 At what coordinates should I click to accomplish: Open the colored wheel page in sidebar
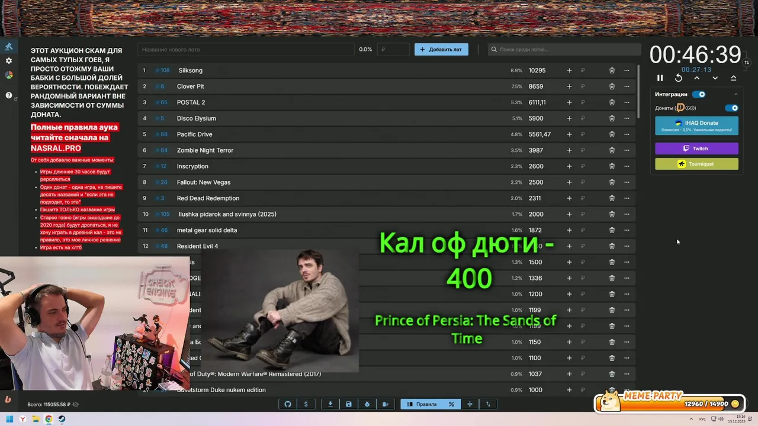tap(9, 75)
